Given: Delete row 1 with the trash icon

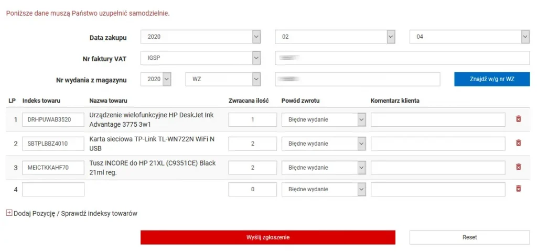Looking at the screenshot, I should pos(519,119).
